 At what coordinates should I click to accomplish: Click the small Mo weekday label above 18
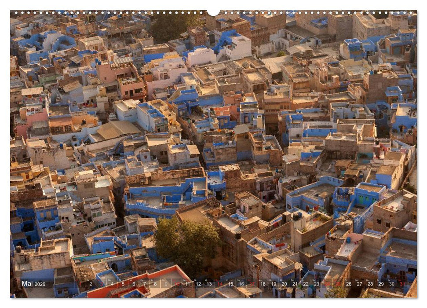[x=260, y=280]
